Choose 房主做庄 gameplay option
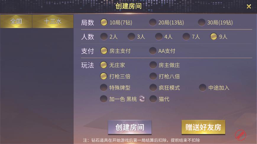This screenshot has height=144, width=257. [153, 65]
